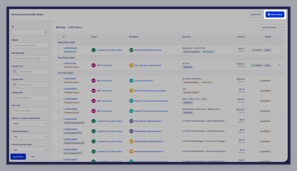Image resolution: width=297 pixels, height=171 pixels.
Task: Click the Annual Leave service tag
Action: pyautogui.click(x=207, y=82)
